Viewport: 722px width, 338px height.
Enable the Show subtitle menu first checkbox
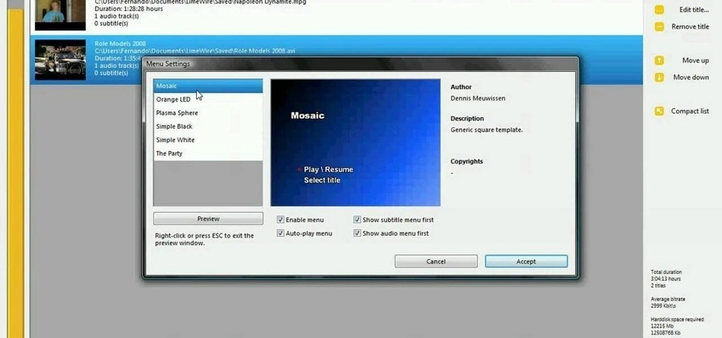point(357,219)
